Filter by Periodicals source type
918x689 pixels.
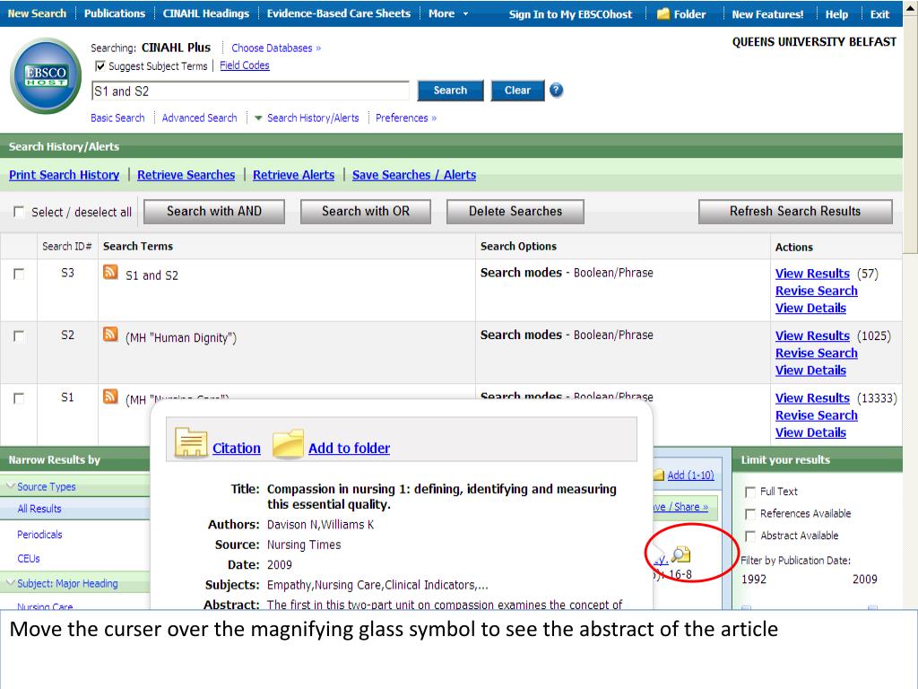pos(39,535)
